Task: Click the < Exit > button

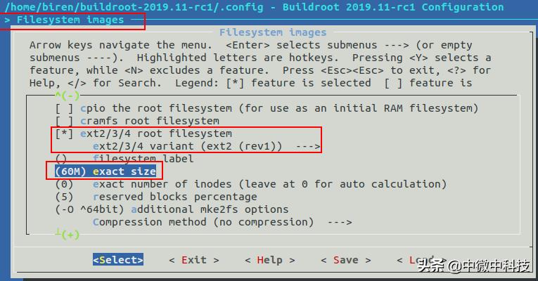Action: click(x=194, y=260)
